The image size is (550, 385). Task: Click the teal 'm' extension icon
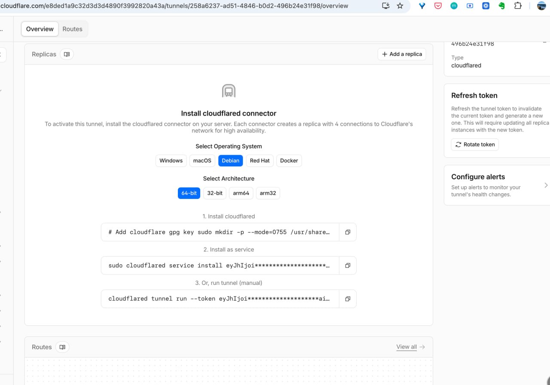click(454, 6)
